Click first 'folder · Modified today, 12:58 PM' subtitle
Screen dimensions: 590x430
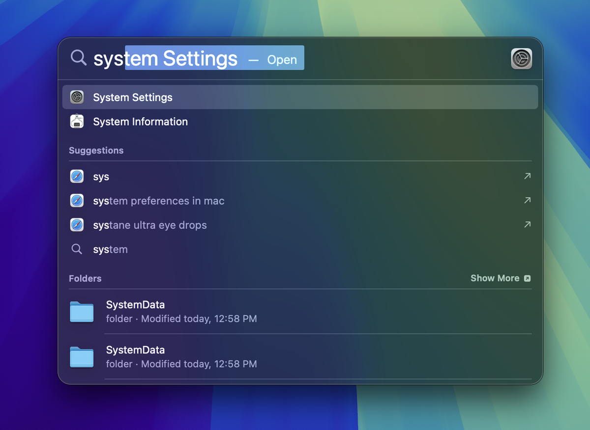(x=181, y=319)
